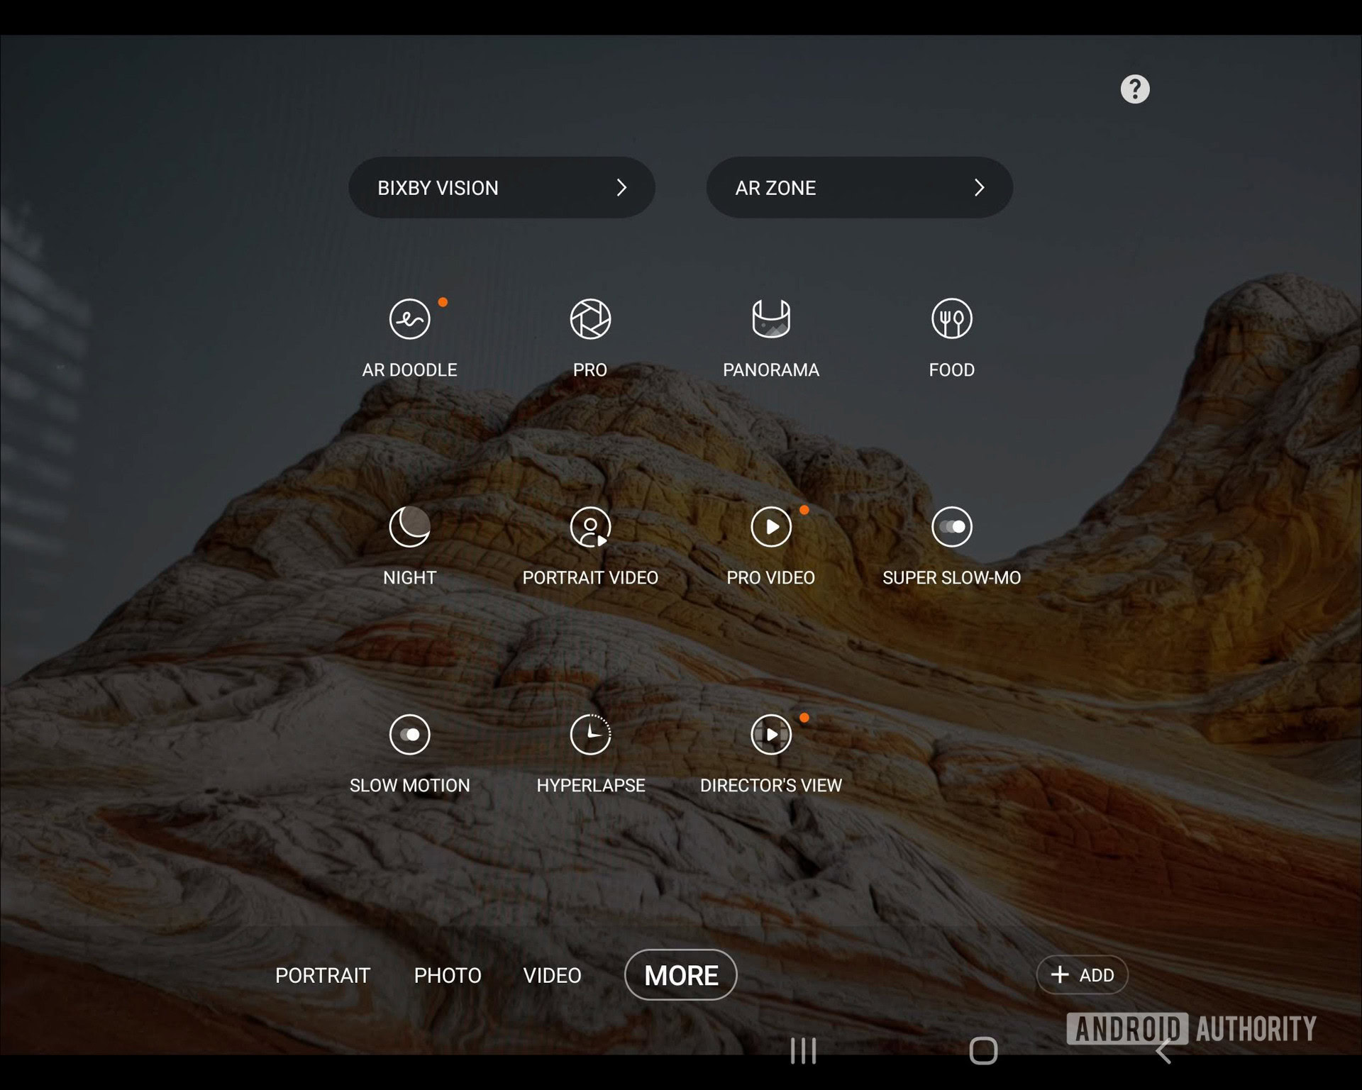Tap the Android home navigation button
This screenshot has height=1090, width=1362.
click(983, 1051)
